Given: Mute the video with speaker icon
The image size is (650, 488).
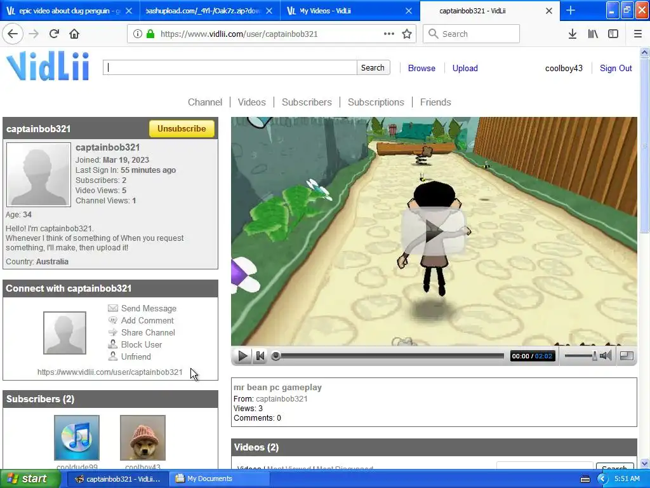Looking at the screenshot, I should (x=606, y=356).
